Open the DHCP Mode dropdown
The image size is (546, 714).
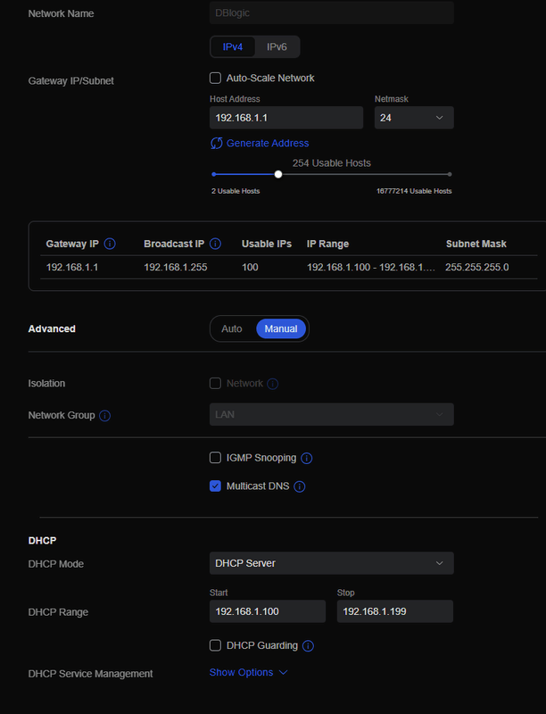(x=331, y=563)
